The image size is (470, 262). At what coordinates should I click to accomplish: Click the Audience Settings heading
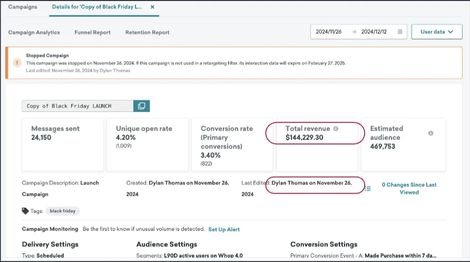pos(167,244)
